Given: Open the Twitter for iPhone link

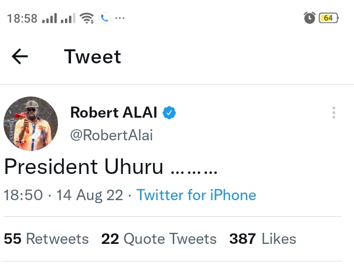Looking at the screenshot, I should pos(196,195).
